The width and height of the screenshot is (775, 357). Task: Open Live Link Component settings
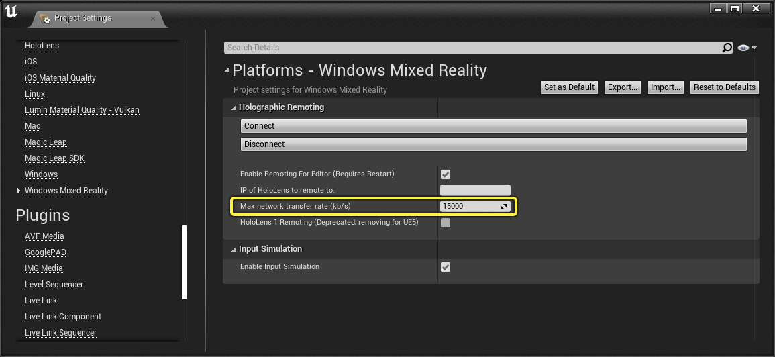[63, 317]
